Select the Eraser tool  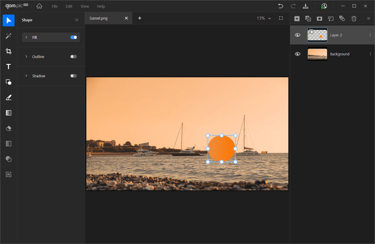tap(9, 128)
